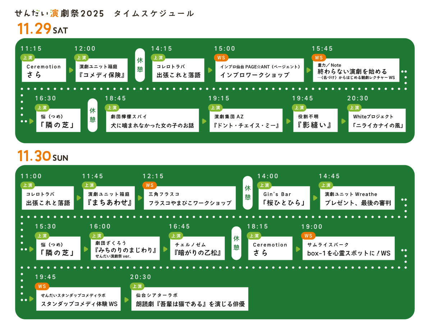The image size is (431, 330).
Task: Open the 『ドント・チェイス・ミー』card
Action: 246,120
